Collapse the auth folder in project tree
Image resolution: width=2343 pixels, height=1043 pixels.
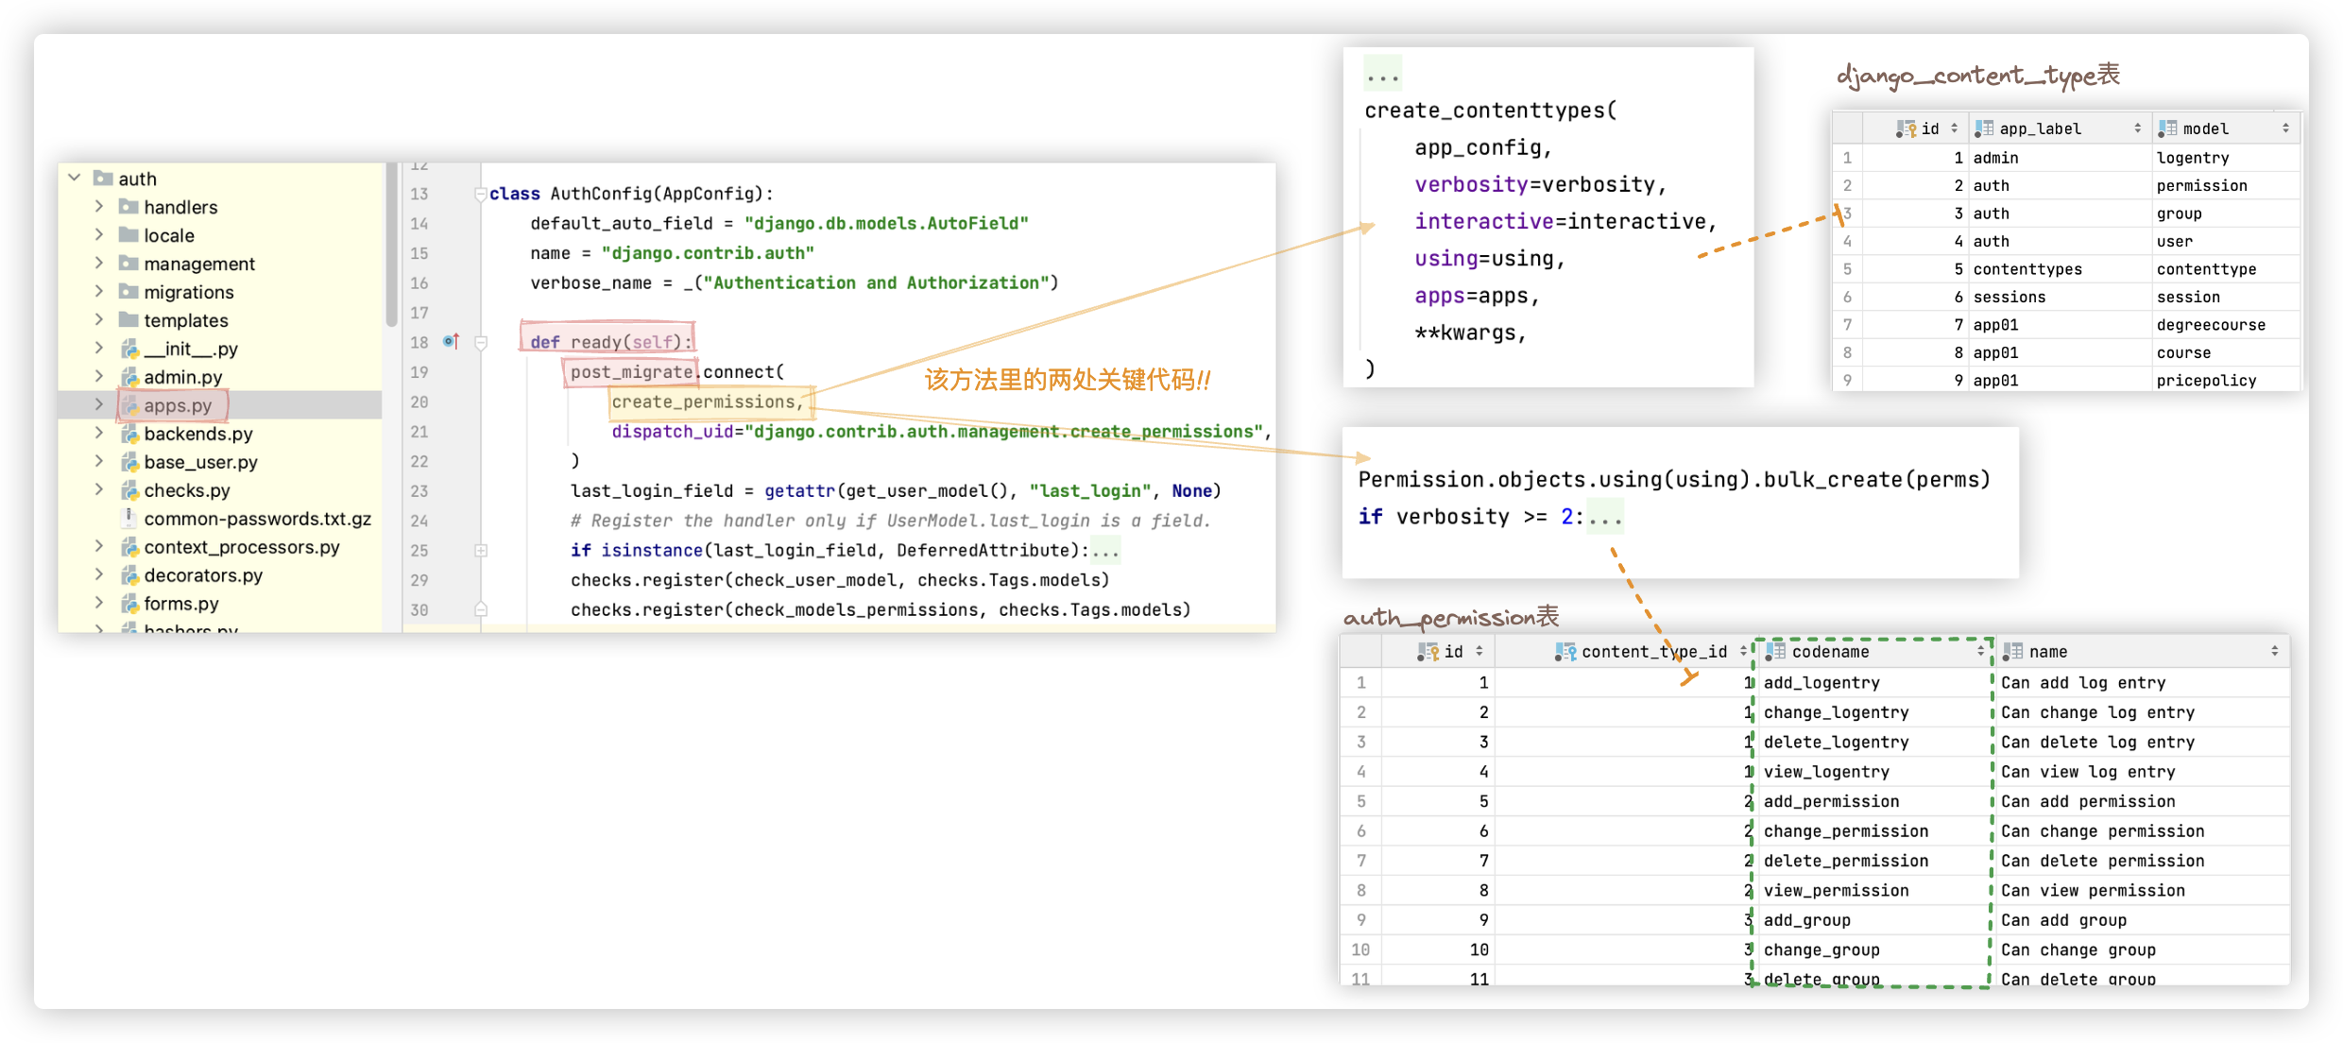tap(75, 178)
